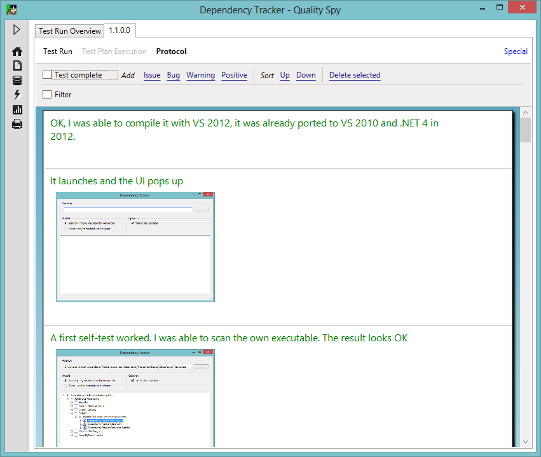Toggle the Test complete checkbox
Image resolution: width=541 pixels, height=457 pixels.
(47, 75)
